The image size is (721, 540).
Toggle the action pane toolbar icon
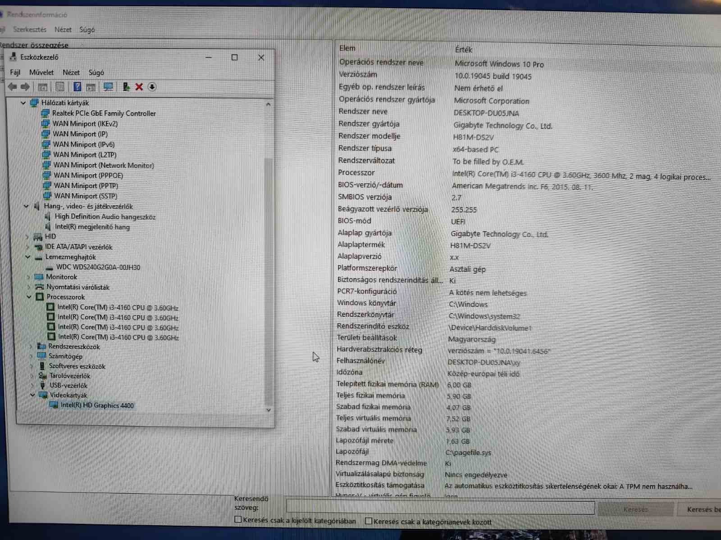pos(91,87)
